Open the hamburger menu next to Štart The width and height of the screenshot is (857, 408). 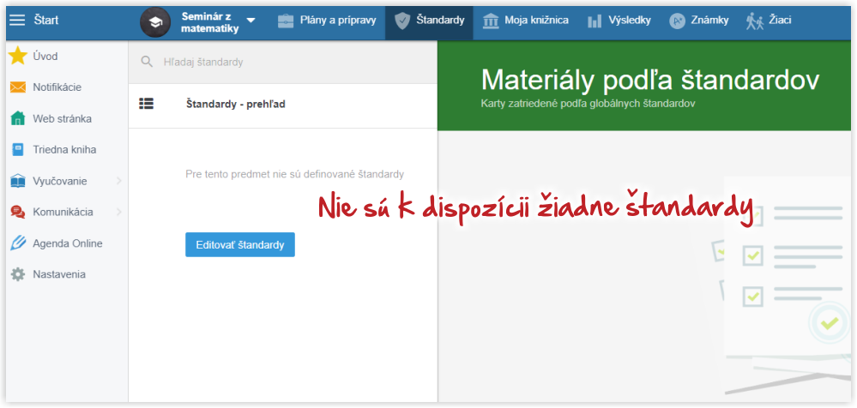coord(17,21)
